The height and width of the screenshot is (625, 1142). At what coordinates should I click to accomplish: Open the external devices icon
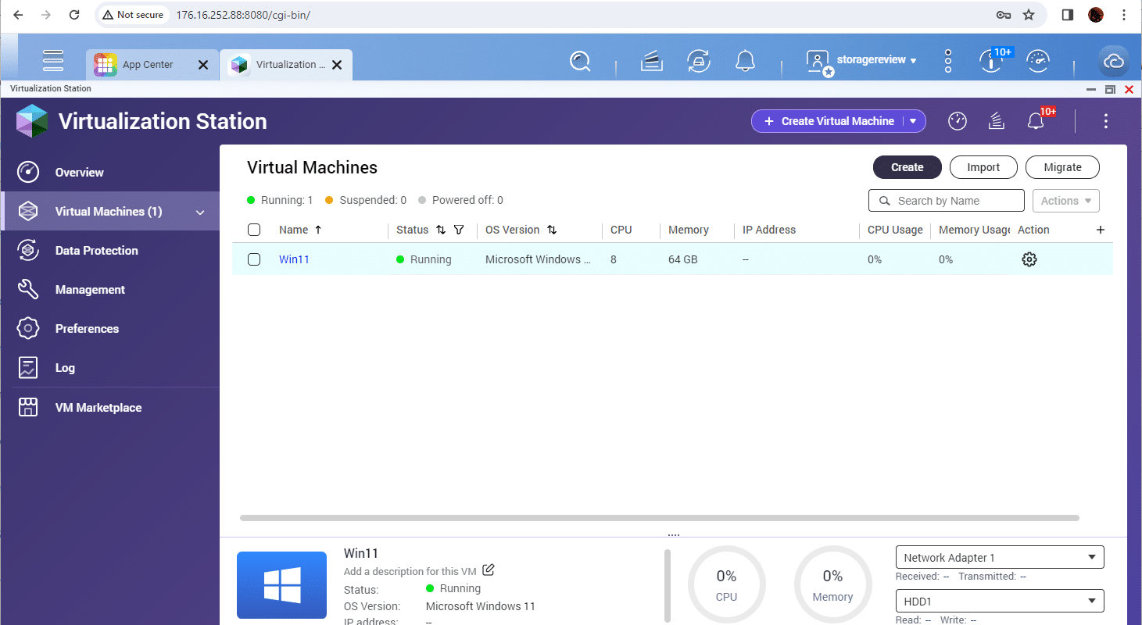click(x=698, y=61)
